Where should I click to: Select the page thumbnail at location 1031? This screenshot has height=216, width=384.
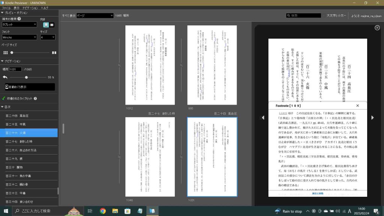[x=212, y=157]
